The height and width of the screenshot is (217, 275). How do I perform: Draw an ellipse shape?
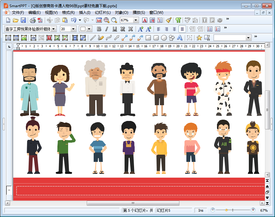(x=164, y=38)
